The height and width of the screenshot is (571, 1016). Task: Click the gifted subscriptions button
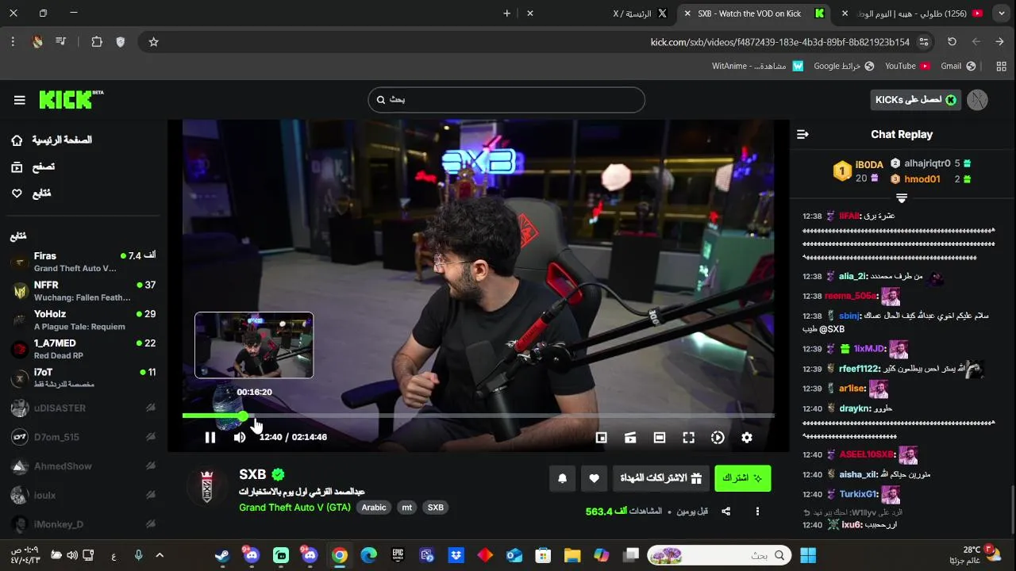pyautogui.click(x=660, y=478)
